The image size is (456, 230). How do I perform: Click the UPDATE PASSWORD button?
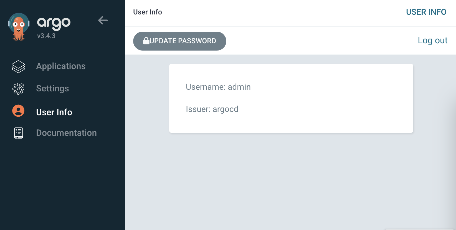(180, 41)
